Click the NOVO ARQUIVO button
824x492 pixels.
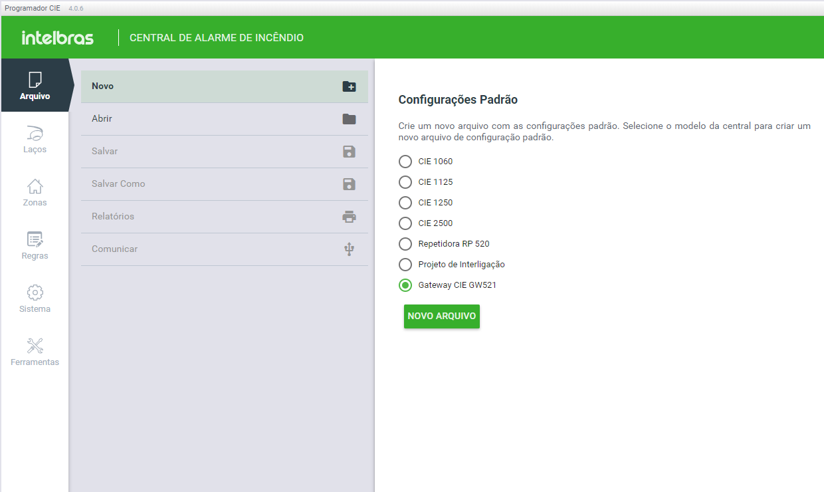[442, 316]
